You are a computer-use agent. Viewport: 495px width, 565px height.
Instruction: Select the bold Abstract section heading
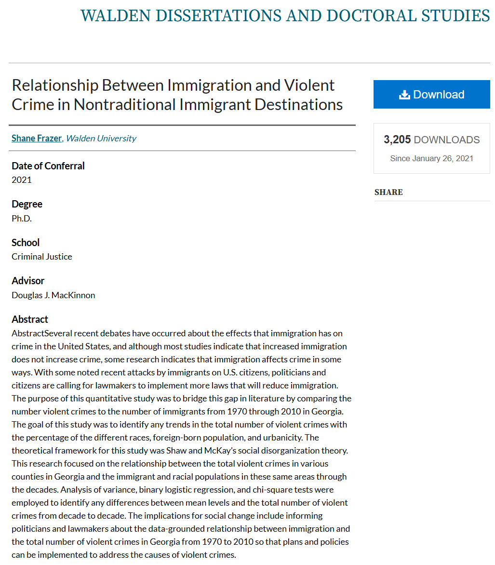pyautogui.click(x=30, y=319)
